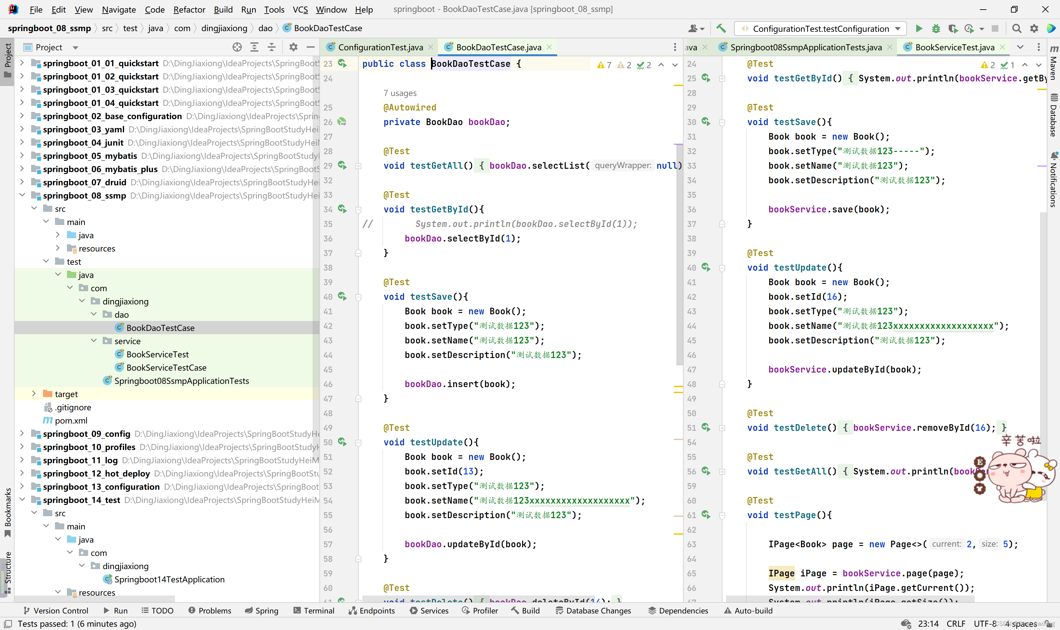Expand springboot_09_config module
1060x630 pixels.
pyautogui.click(x=22, y=433)
